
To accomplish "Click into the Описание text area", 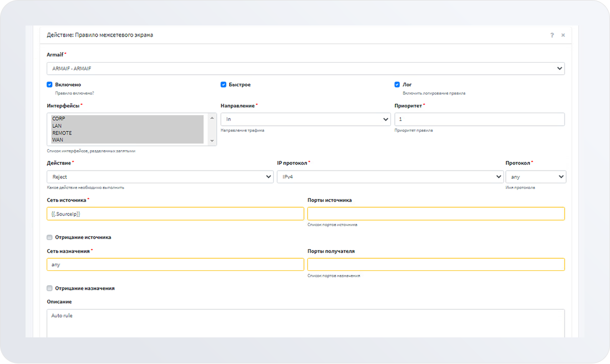I will click(x=306, y=323).
